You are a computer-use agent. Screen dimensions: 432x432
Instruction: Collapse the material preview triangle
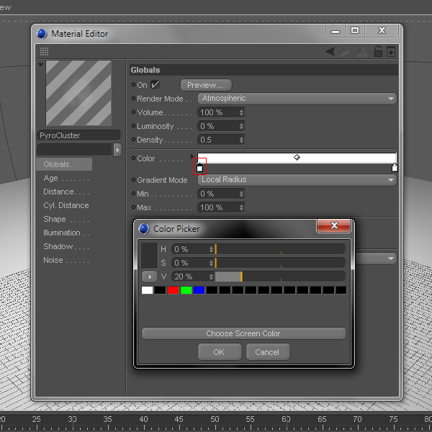point(41,65)
